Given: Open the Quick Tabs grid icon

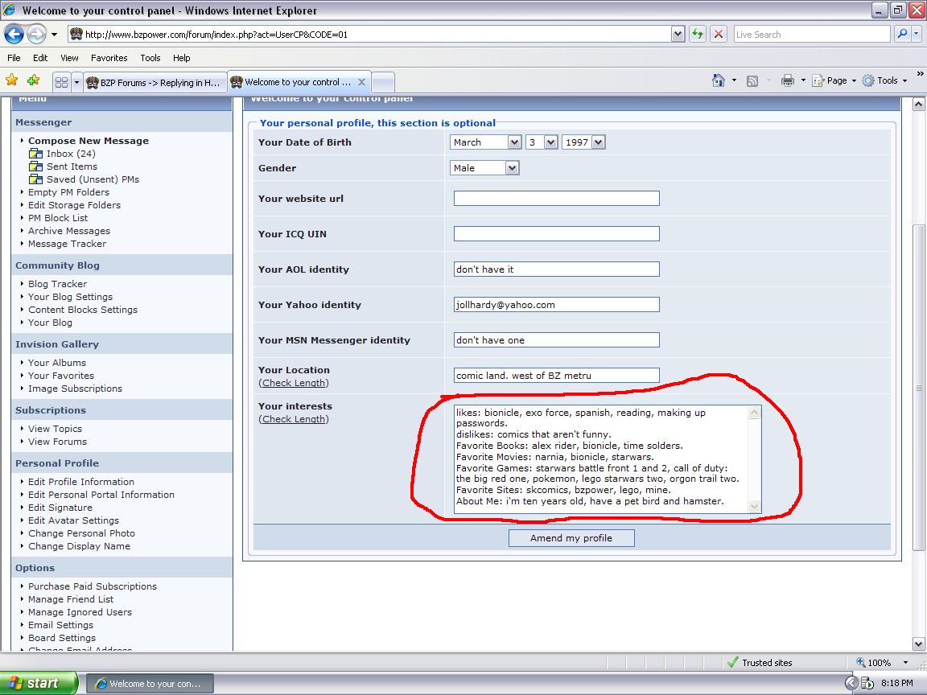Looking at the screenshot, I should (x=61, y=82).
